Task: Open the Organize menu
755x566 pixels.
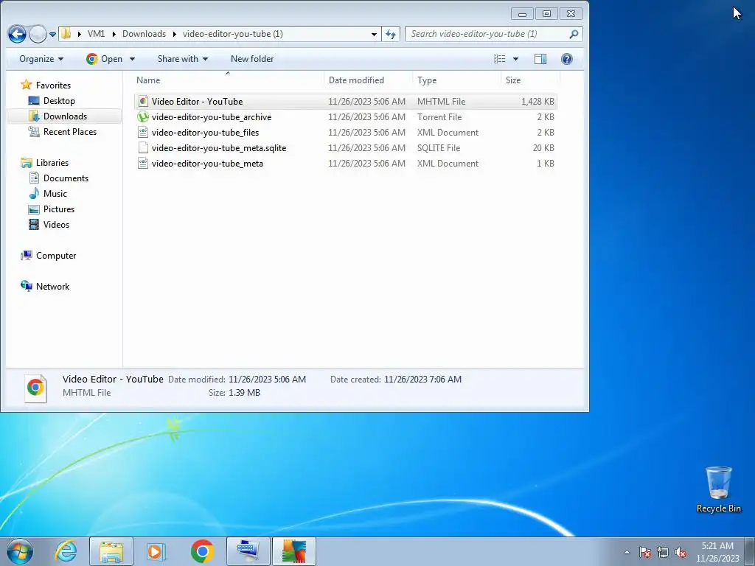Action: tap(41, 59)
